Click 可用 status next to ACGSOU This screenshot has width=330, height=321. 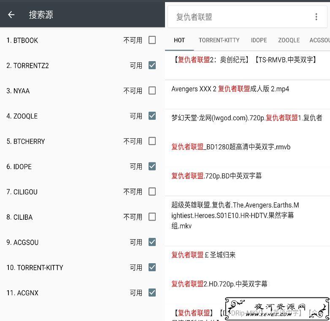pos(136,242)
